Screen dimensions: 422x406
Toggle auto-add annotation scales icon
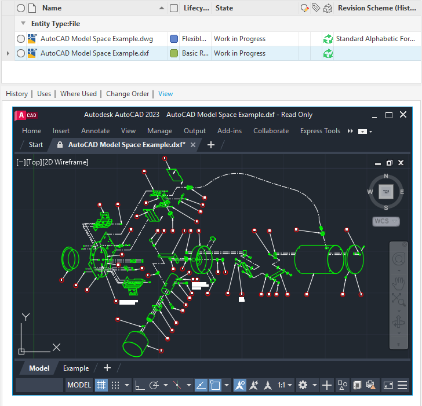pyautogui.click(x=254, y=385)
